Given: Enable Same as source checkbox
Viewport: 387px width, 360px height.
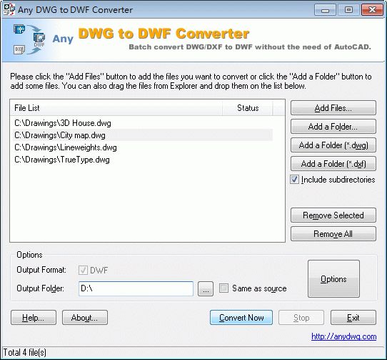Looking at the screenshot, I should [223, 288].
